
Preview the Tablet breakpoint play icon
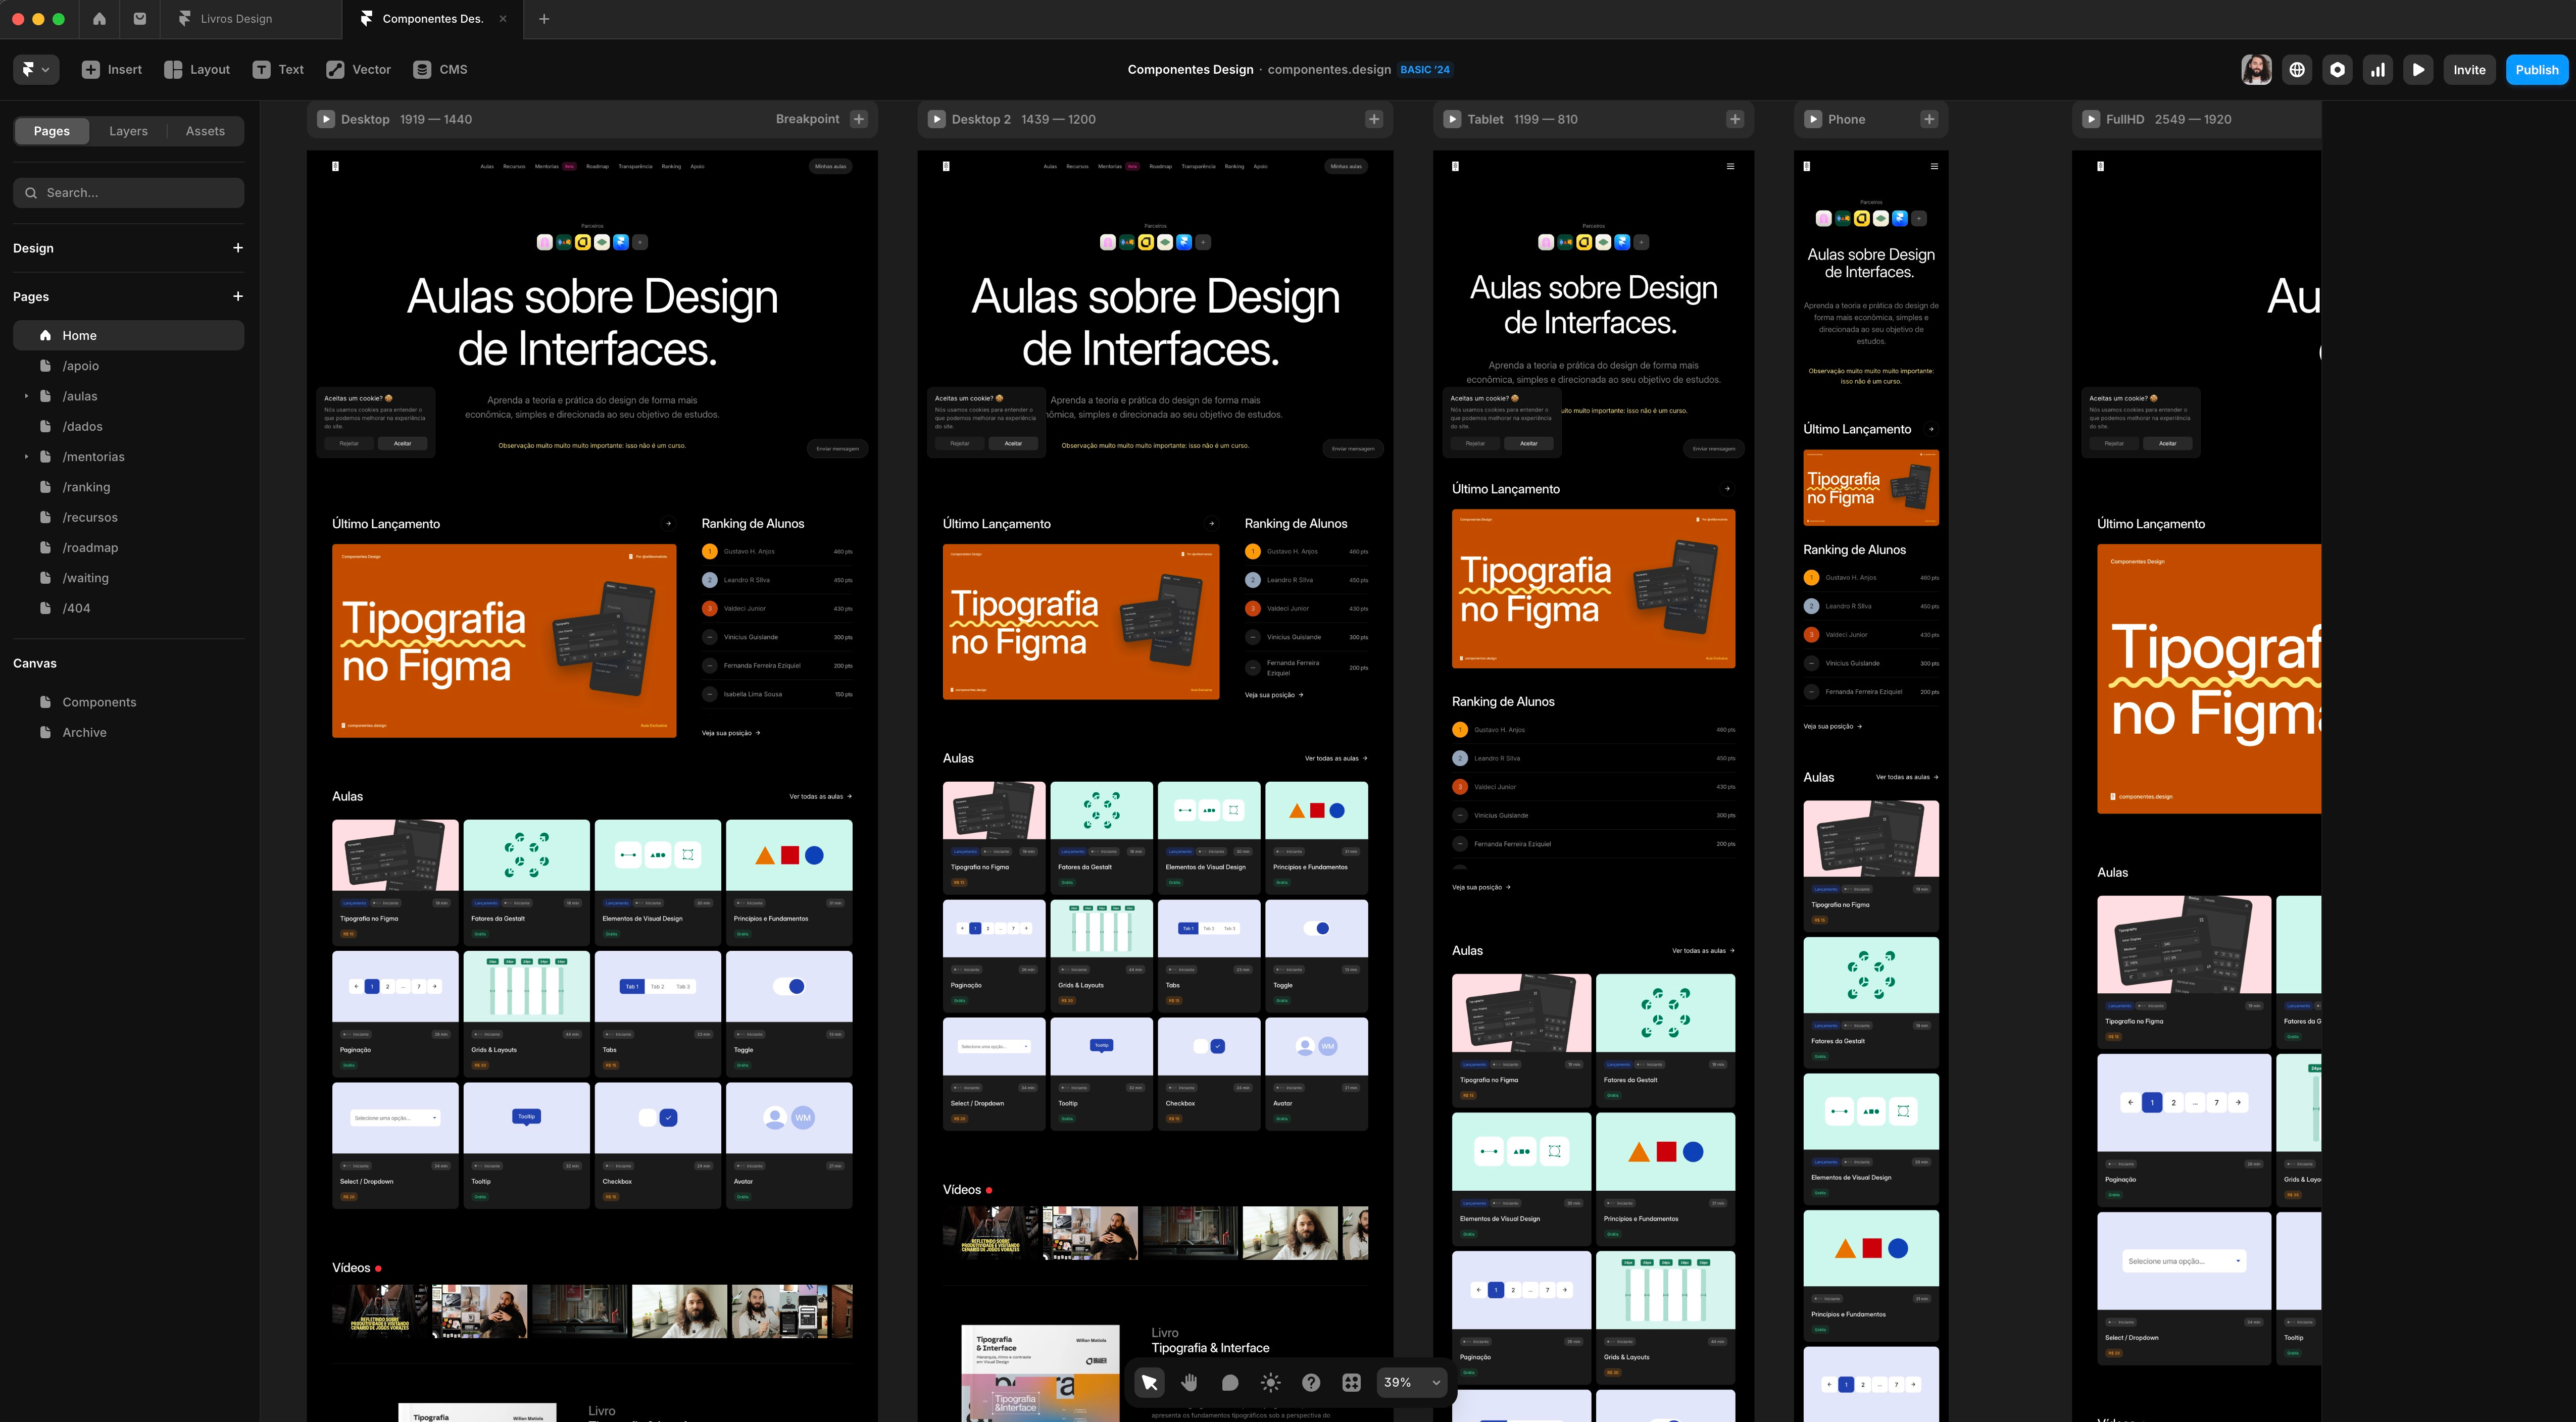[1452, 119]
